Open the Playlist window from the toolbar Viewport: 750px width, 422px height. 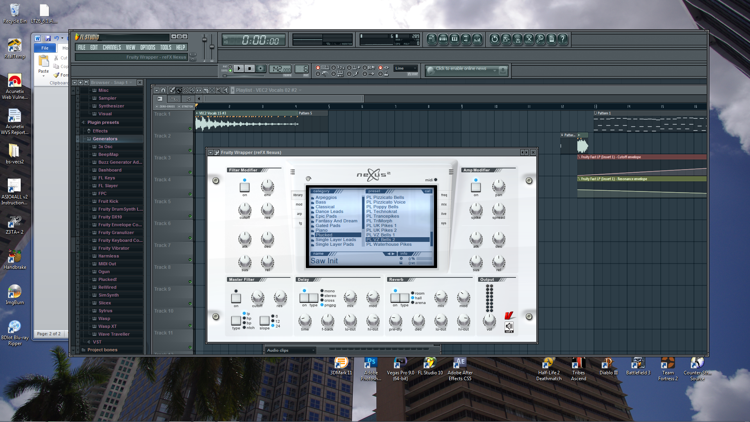432,39
